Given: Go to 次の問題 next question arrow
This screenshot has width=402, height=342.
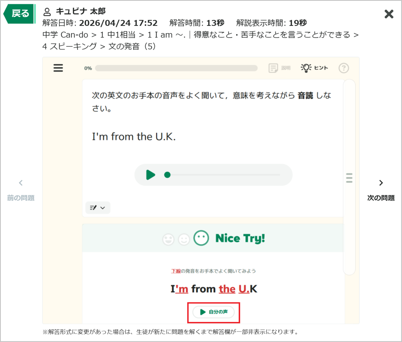Looking at the screenshot, I should [381, 183].
